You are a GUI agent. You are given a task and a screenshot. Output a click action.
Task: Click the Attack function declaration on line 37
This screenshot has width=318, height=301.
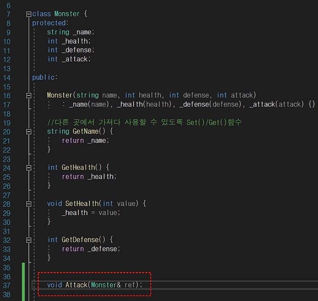coord(95,285)
